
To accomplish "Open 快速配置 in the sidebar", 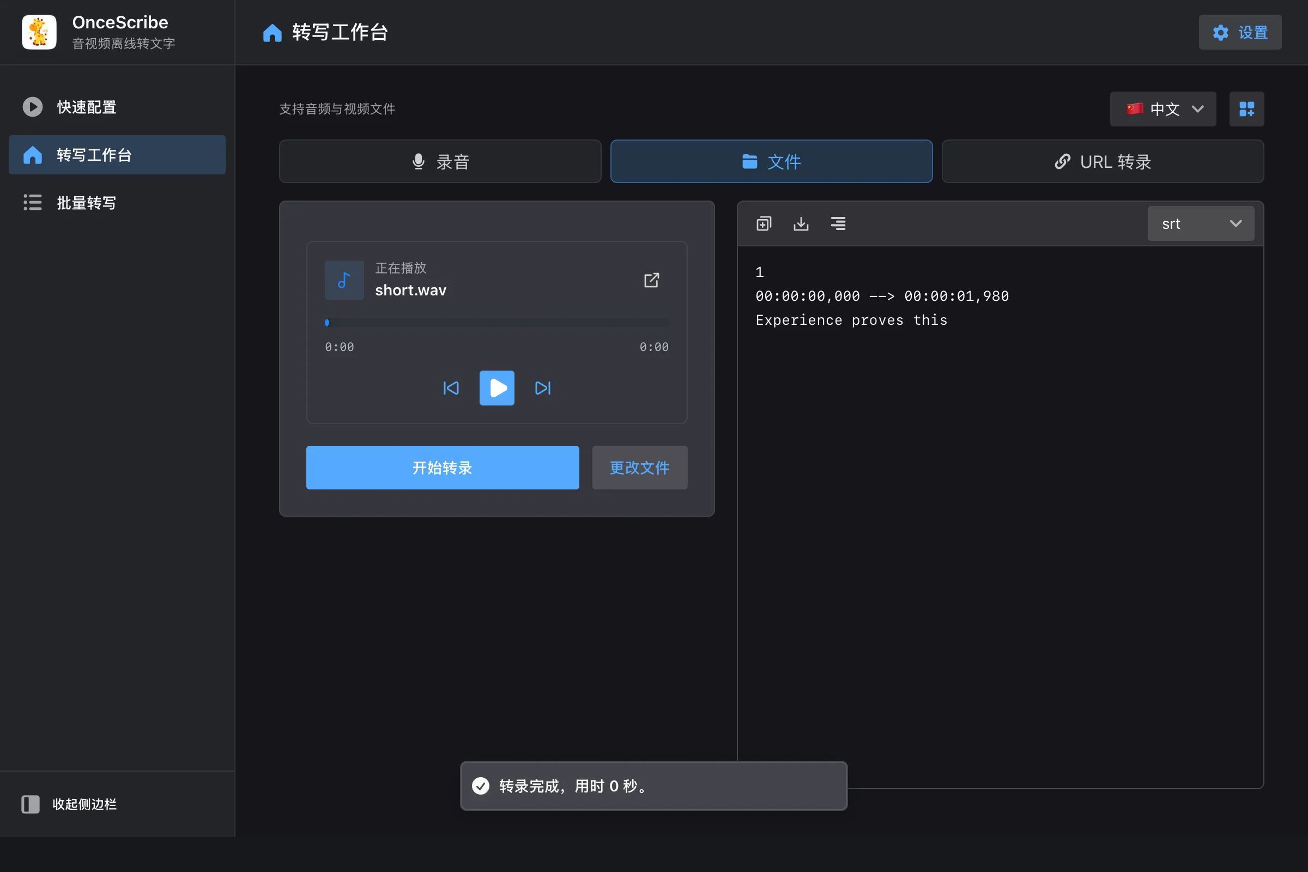I will pos(117,107).
